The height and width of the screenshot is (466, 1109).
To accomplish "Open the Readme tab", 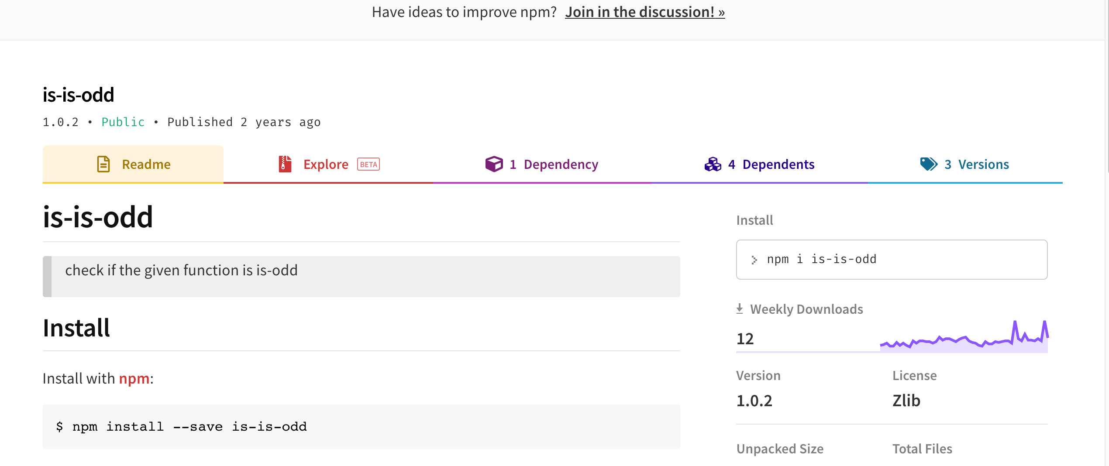I will (x=133, y=164).
